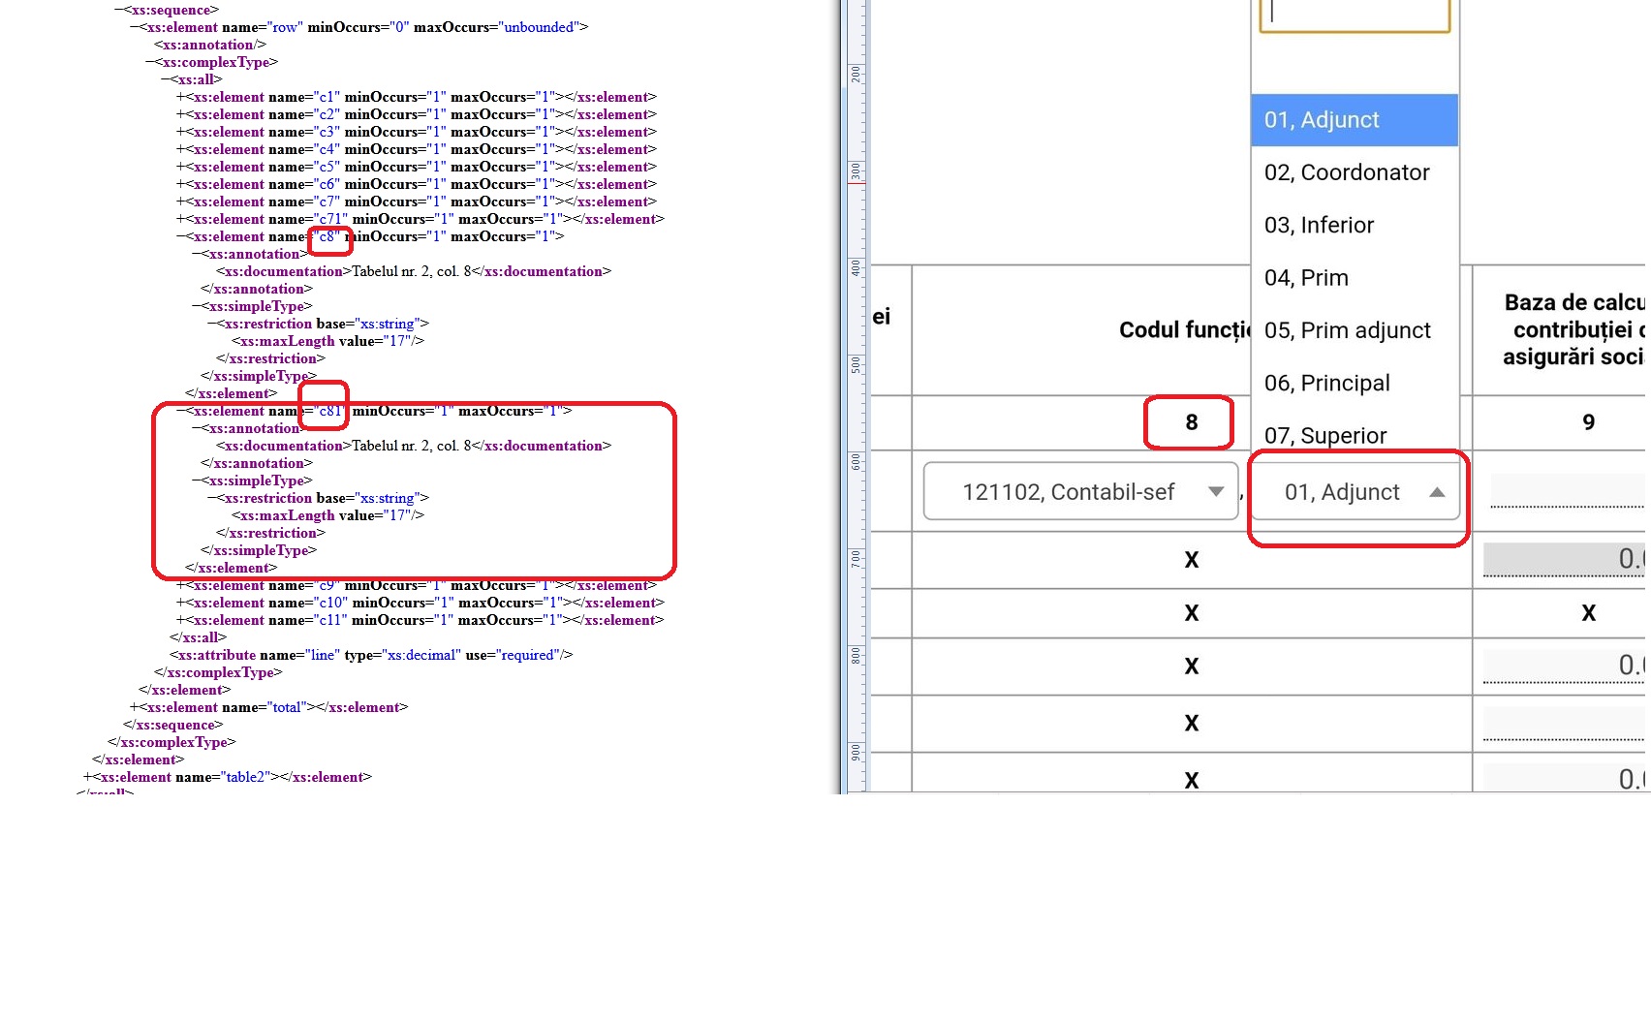Expand the c10 xs:element node
Image resolution: width=1651 pixels, height=1023 pixels.
[181, 603]
